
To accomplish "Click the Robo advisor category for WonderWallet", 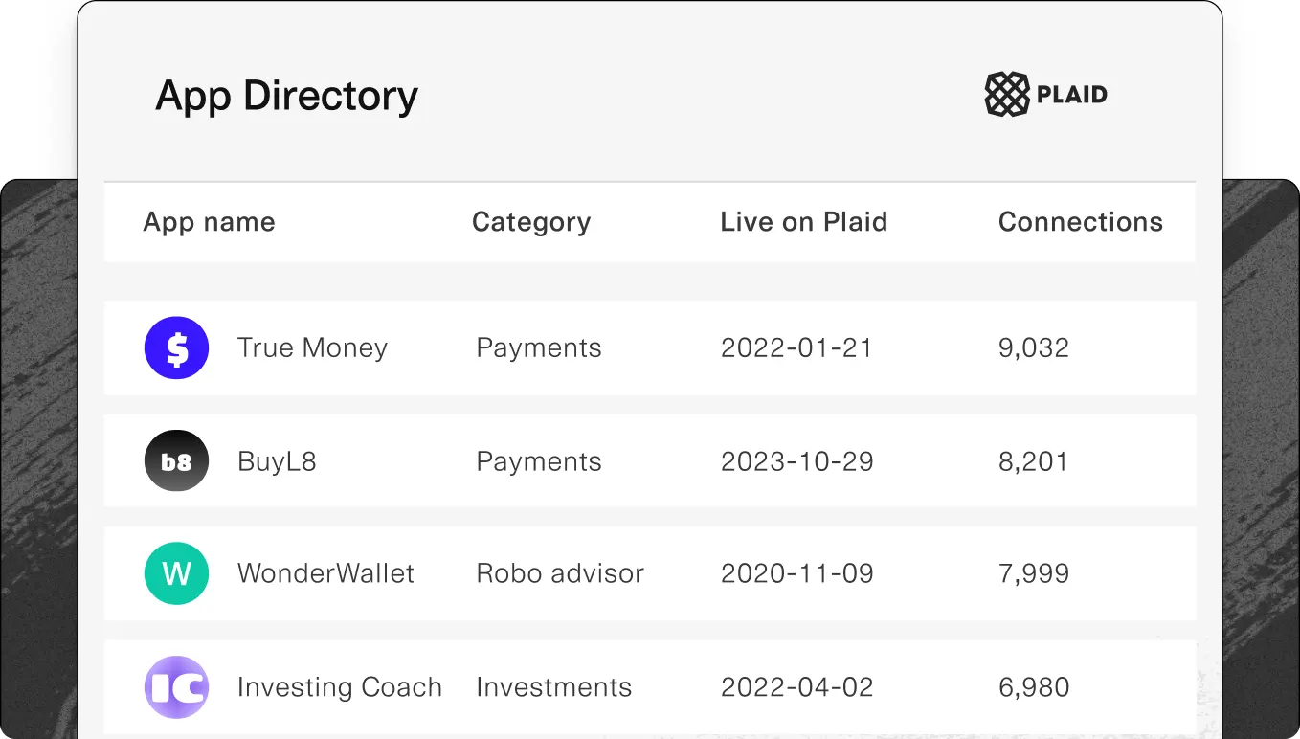I will pos(560,573).
